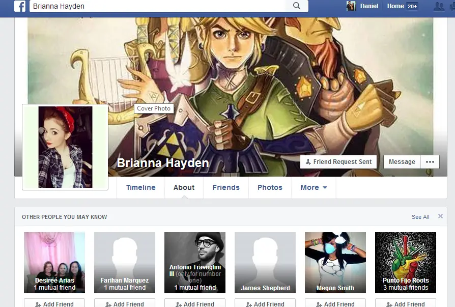
Task: Click the 20+ notification badge beside Home
Action: pyautogui.click(x=412, y=6)
